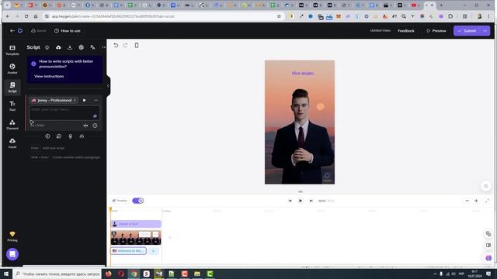497x279 pixels.
Task: Click the upload cloud icon in Script header
Action: pos(58,47)
